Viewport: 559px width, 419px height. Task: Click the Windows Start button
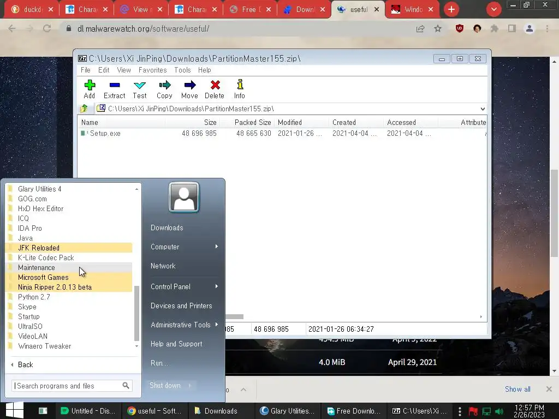click(15, 410)
